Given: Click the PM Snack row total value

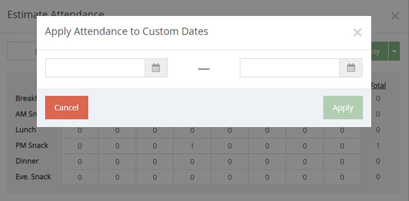Looking at the screenshot, I should click(x=378, y=146).
